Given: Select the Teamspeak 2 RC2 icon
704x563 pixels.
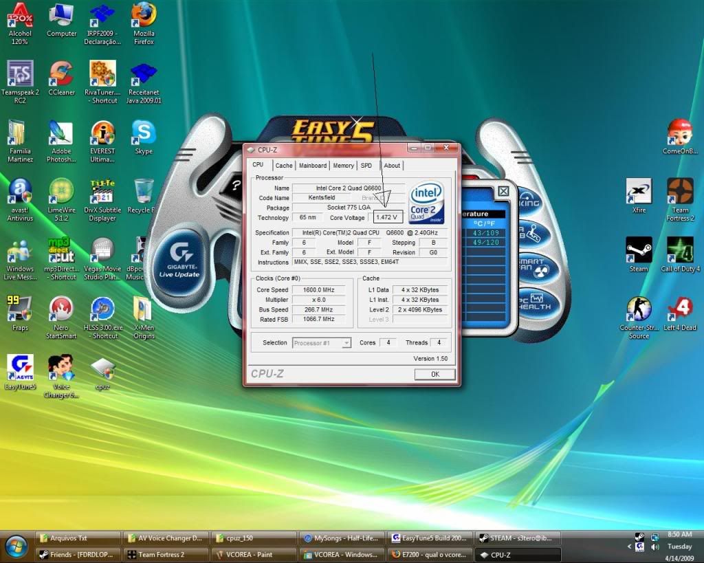Looking at the screenshot, I should pos(20,82).
